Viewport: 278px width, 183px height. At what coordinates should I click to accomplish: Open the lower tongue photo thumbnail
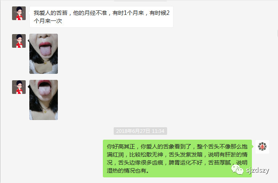click(44, 100)
